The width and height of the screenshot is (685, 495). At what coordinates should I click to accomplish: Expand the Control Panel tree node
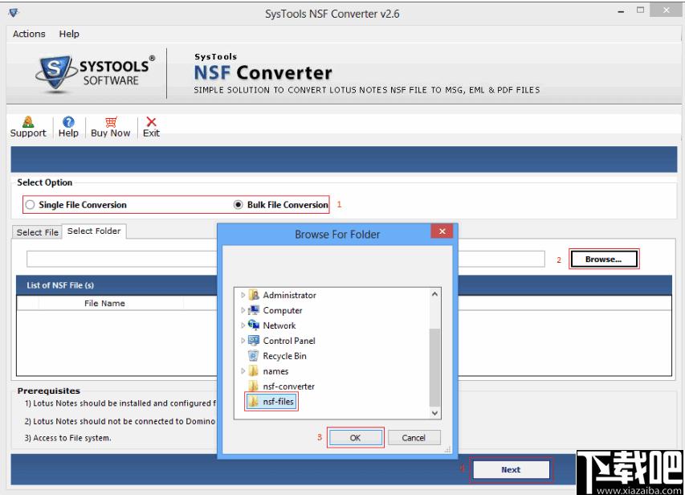coord(243,341)
